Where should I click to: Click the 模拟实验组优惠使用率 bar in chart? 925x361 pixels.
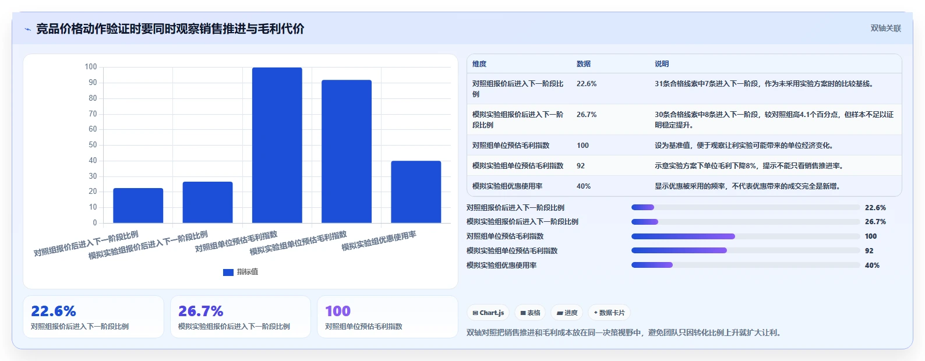click(416, 192)
